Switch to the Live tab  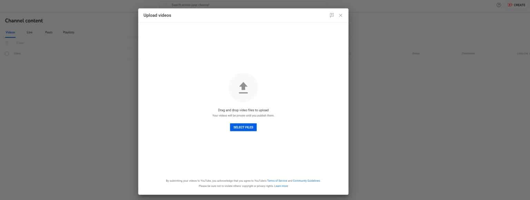(x=30, y=32)
